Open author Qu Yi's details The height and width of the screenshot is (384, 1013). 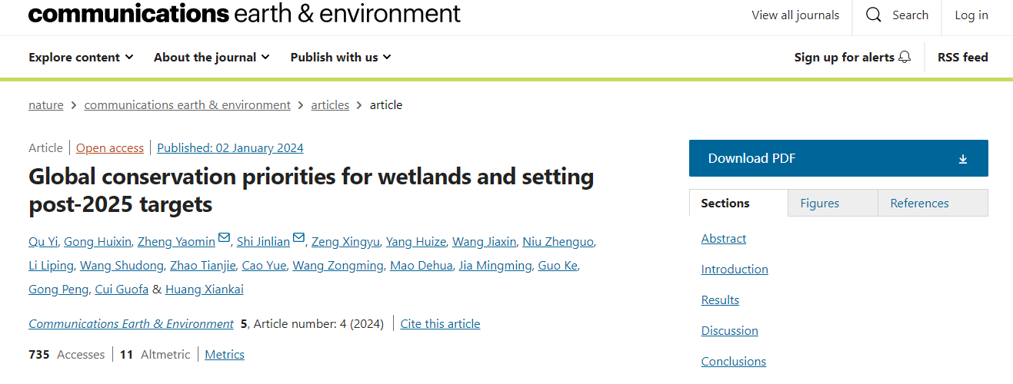coord(42,242)
